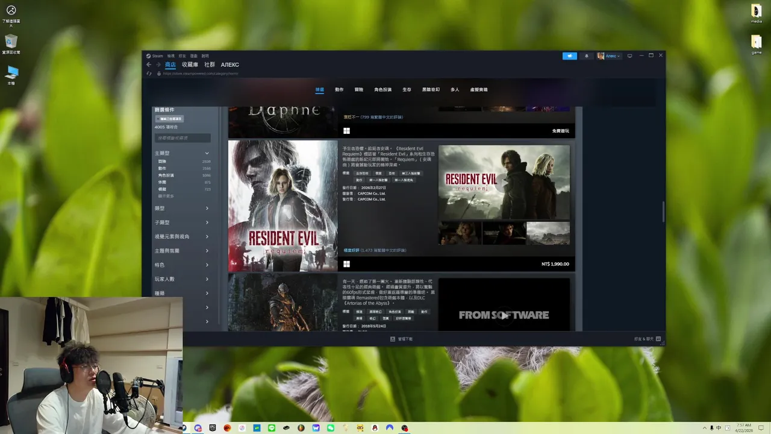Click the store URL address text
Viewport: 771px width, 434px height.
click(201, 74)
